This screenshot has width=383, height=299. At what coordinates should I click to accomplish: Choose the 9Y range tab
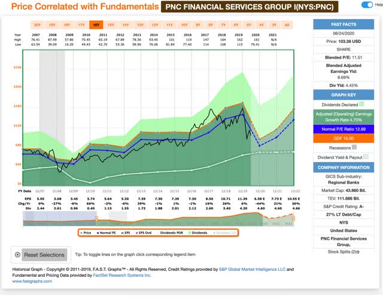[x=198, y=25]
